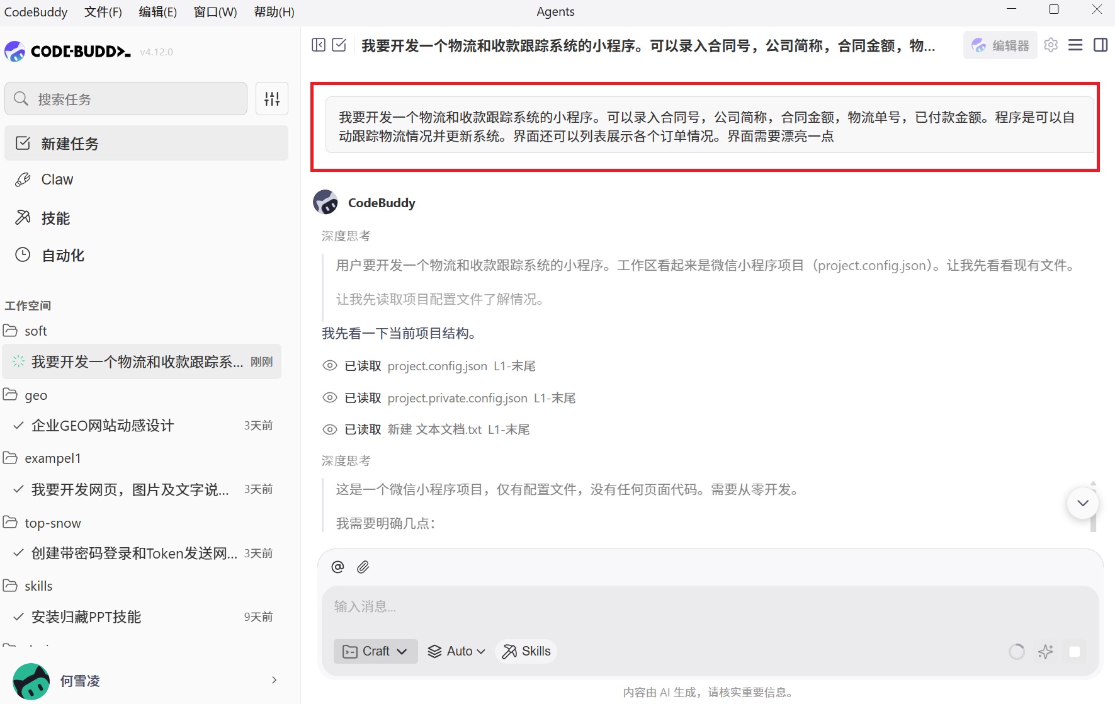
Task: Open task 企业GEO网站动感设计
Action: point(142,426)
